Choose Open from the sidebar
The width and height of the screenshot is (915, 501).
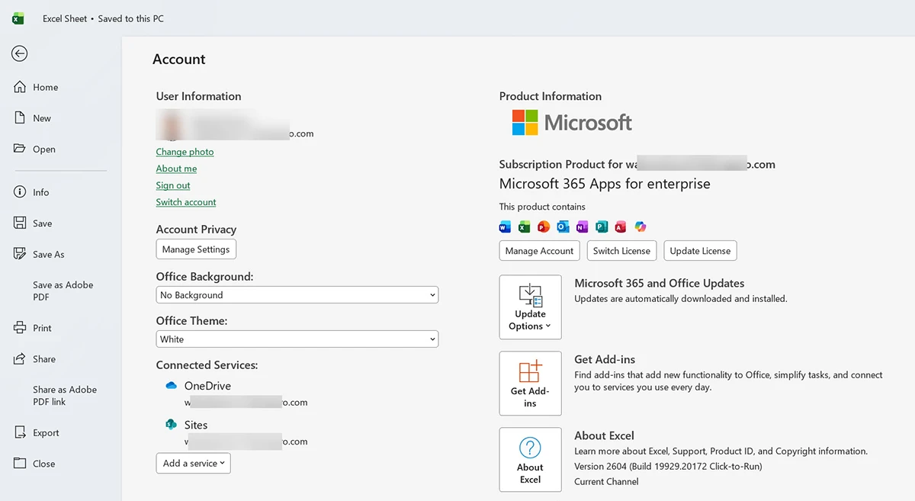pyautogui.click(x=44, y=149)
